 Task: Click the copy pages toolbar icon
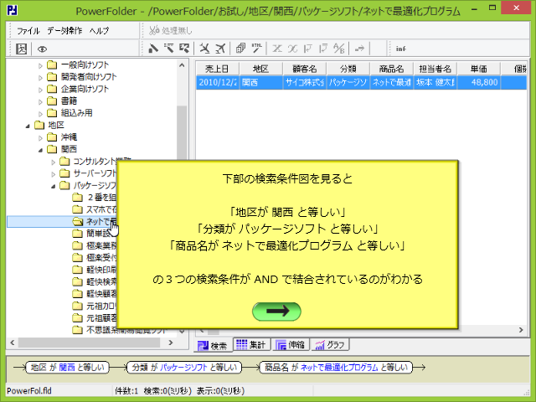(240, 49)
